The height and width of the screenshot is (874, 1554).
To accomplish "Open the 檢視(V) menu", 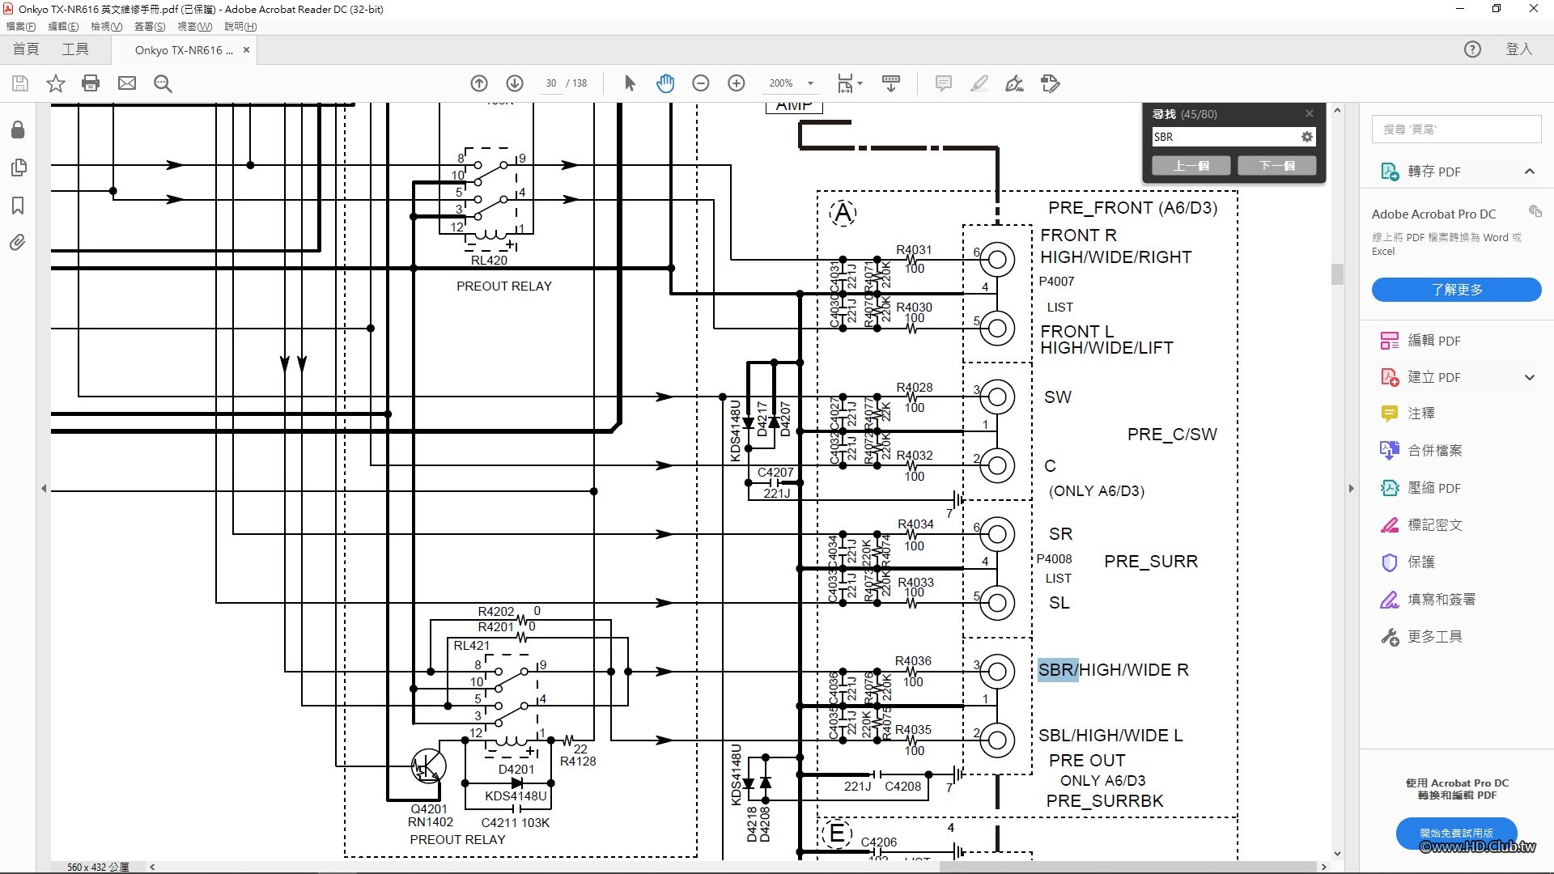I will click(106, 27).
